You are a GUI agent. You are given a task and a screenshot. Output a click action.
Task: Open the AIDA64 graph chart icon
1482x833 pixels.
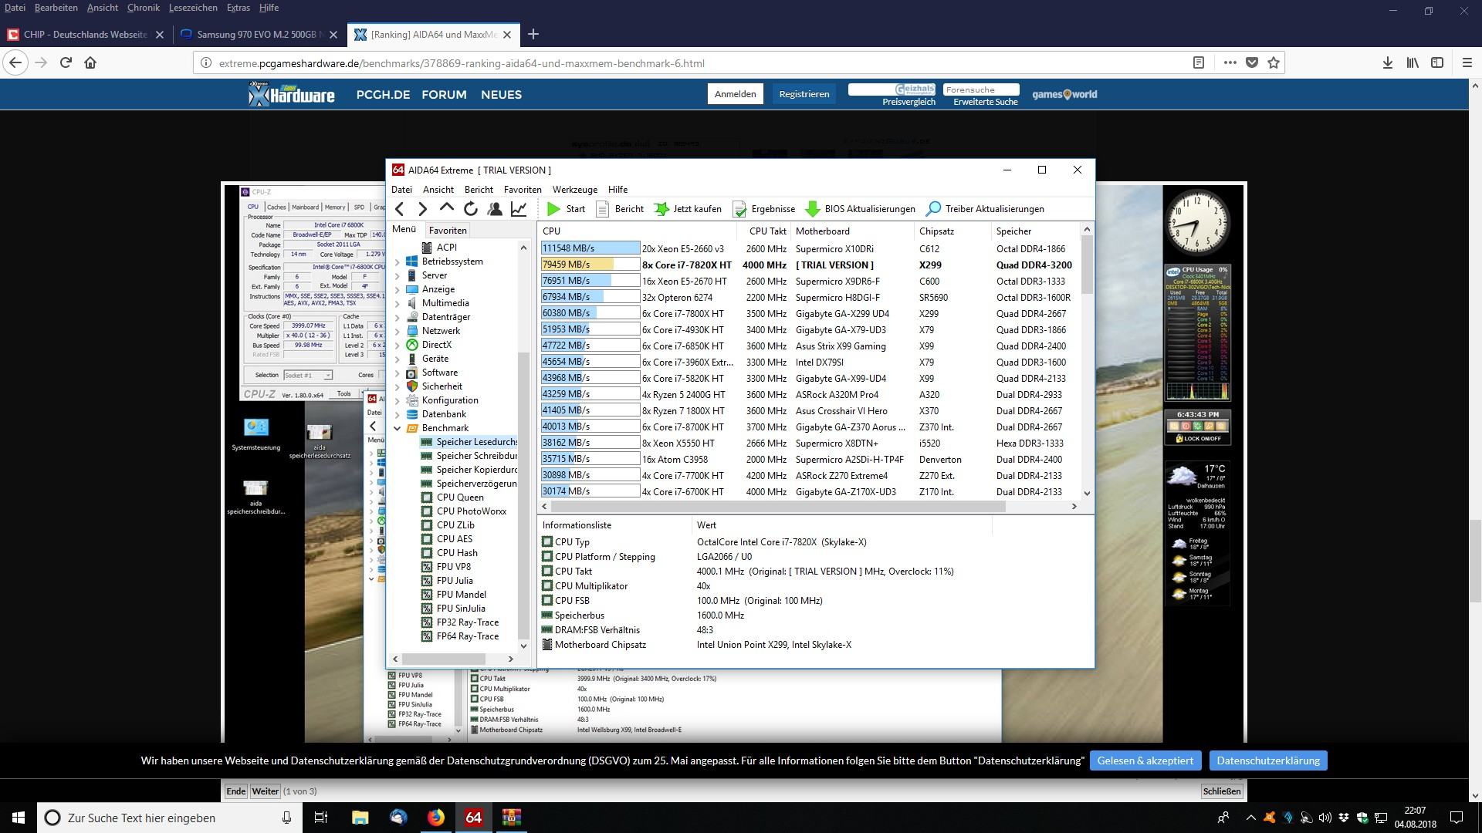coord(519,209)
